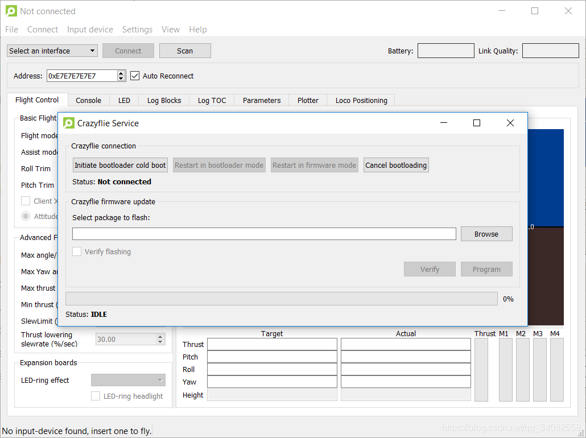The height and width of the screenshot is (438, 586).
Task: Click the Program button
Action: point(486,269)
